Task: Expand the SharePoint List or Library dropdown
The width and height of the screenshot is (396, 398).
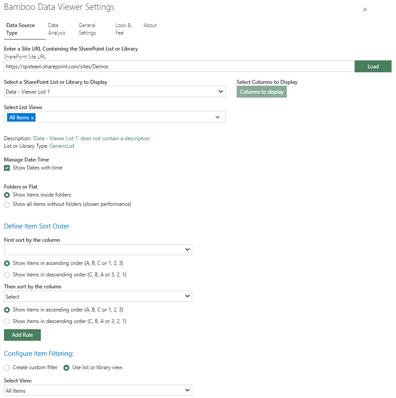Action: point(115,92)
